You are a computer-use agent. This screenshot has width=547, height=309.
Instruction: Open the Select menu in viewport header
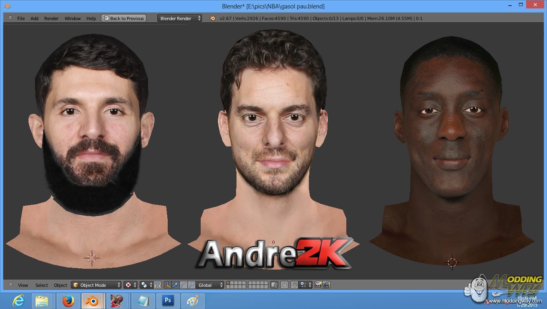pos(41,285)
